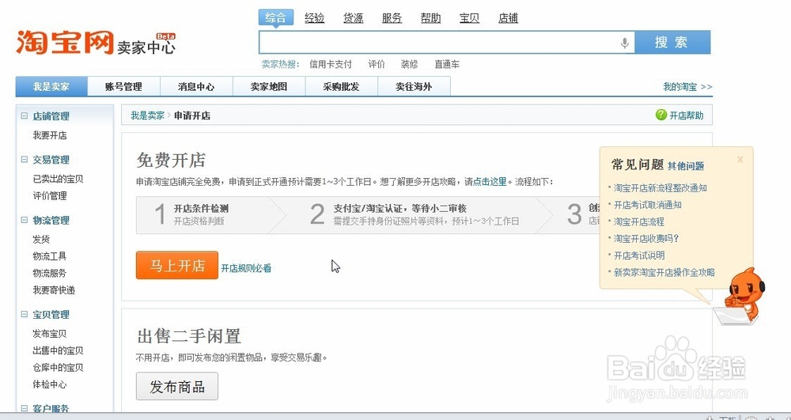
Task: Click 我要开店 in sidebar
Action: click(x=49, y=135)
